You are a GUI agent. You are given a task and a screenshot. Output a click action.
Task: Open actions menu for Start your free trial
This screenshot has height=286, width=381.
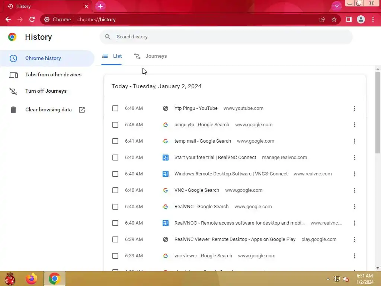355,158
